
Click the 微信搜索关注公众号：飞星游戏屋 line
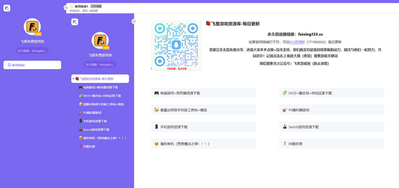click(x=295, y=63)
